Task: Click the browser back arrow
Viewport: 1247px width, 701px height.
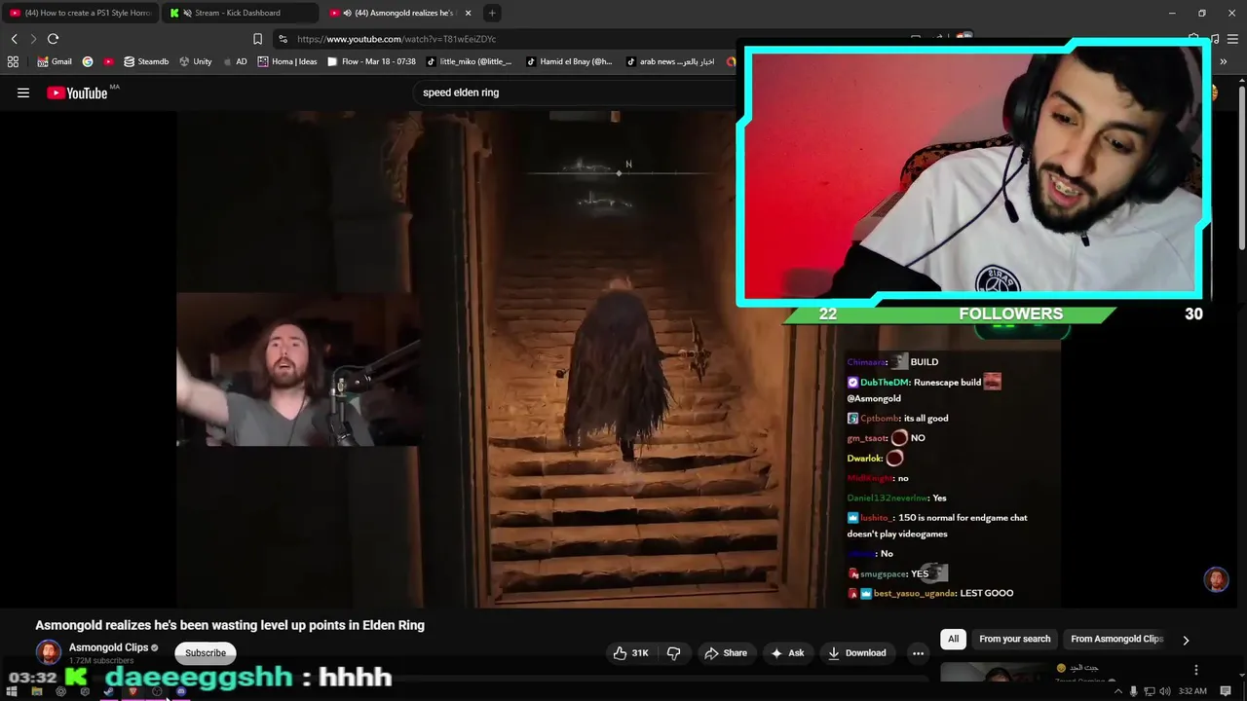Action: [x=14, y=39]
